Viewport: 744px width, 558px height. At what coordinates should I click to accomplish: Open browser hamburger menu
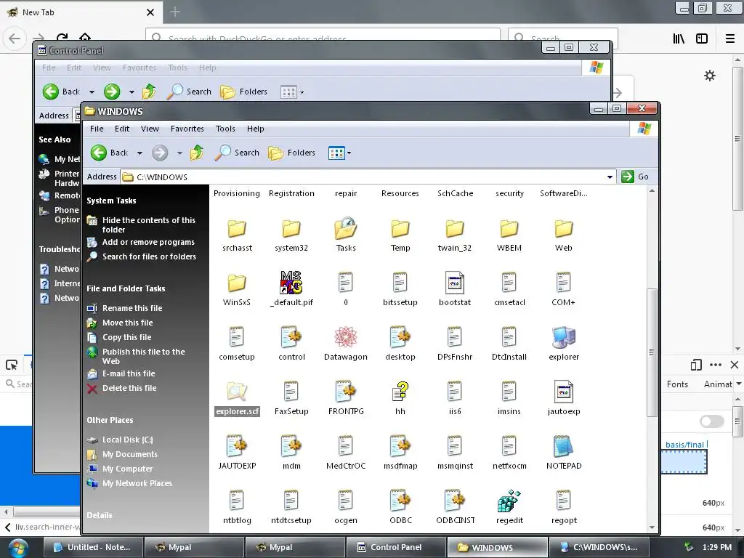click(x=730, y=39)
